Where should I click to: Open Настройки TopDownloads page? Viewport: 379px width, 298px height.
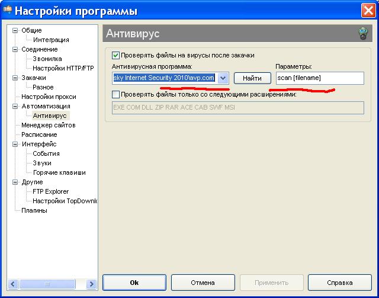(65, 201)
